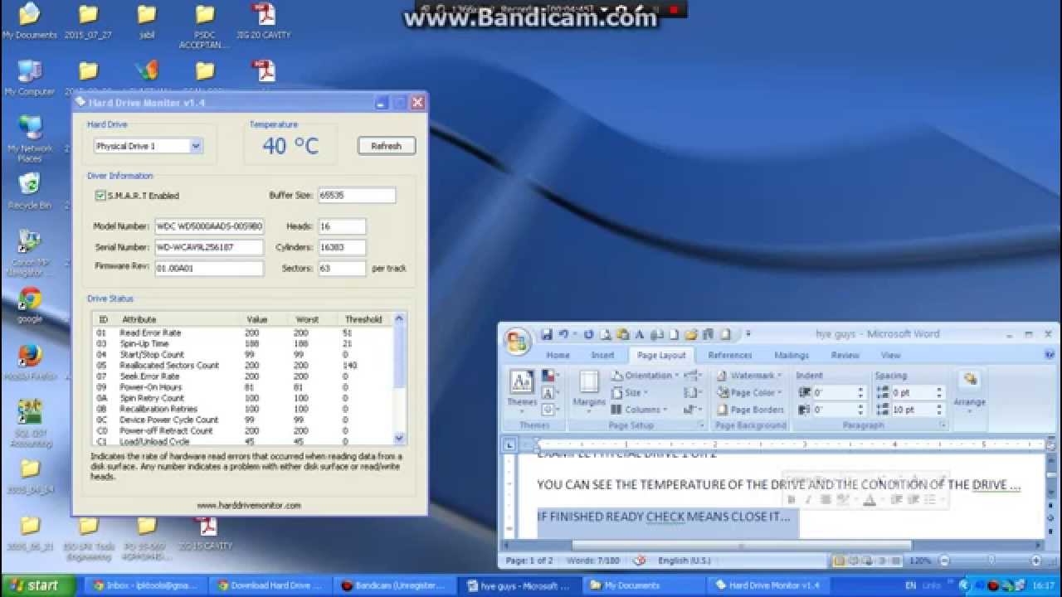Click the Threshold column header

363,319
